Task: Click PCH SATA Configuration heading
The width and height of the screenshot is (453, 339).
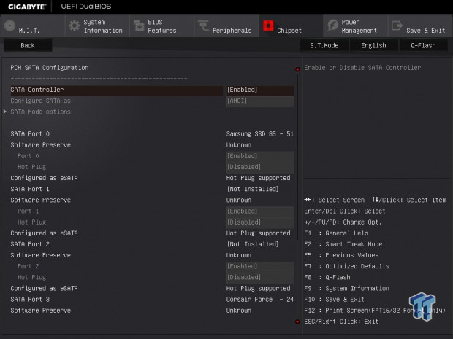Action: point(50,68)
